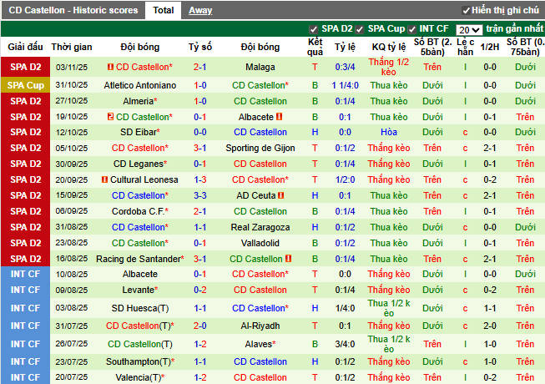Uncheck the INT CF filter checkbox
The image size is (545, 384).
pos(411,29)
